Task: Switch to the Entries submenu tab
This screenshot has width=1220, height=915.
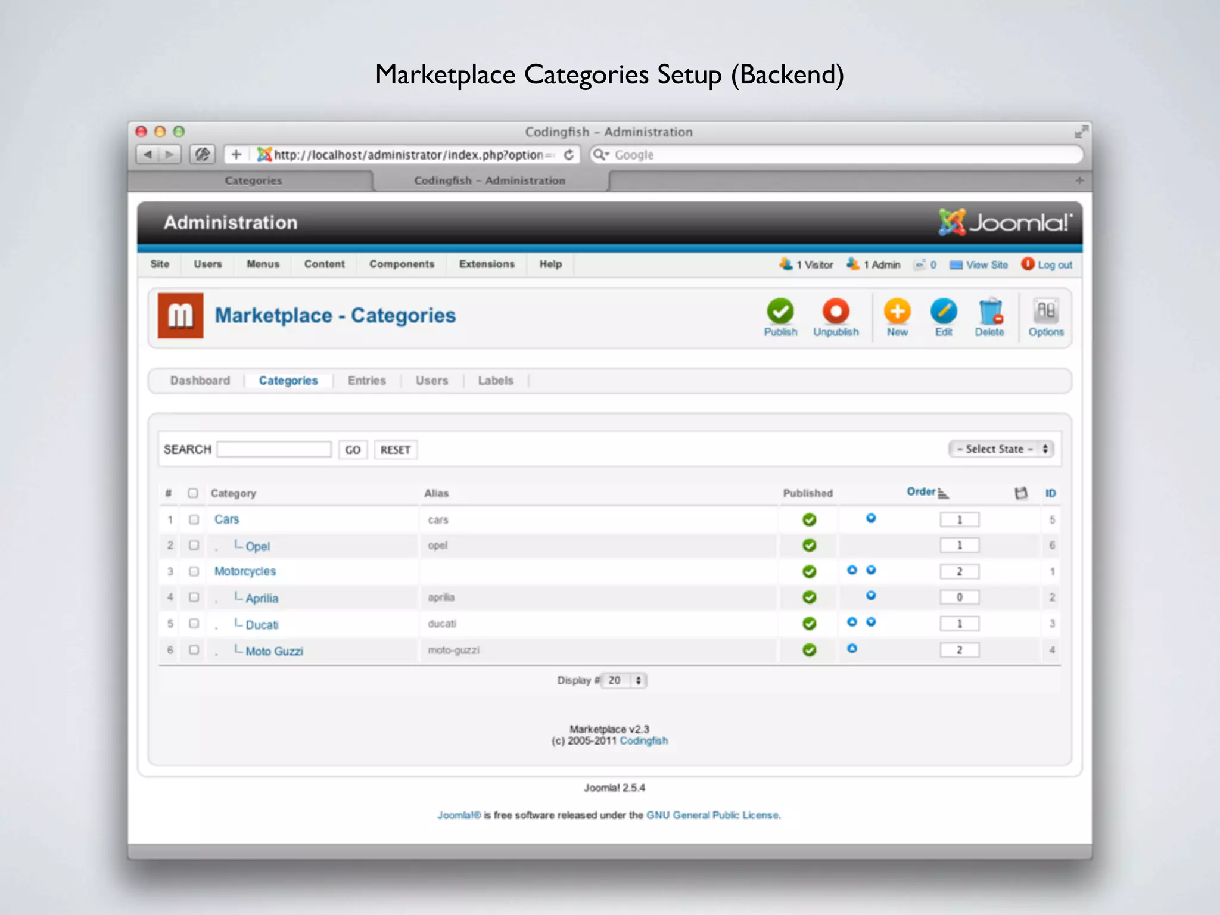Action: click(367, 381)
